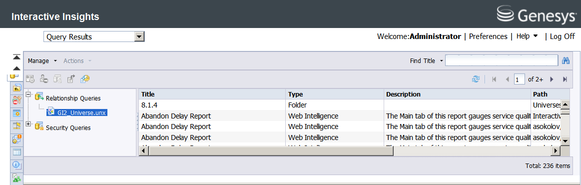The image size is (581, 185).
Task: Jump to the last results page
Action: pyautogui.click(x=565, y=79)
